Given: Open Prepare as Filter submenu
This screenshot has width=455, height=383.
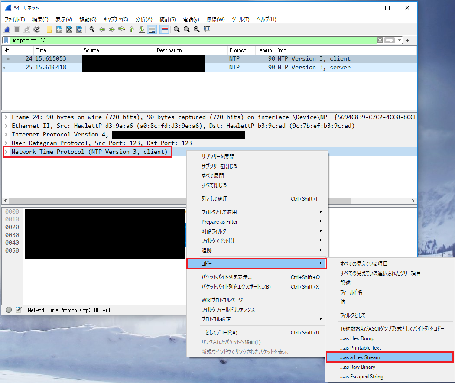Looking at the screenshot, I should (x=257, y=222).
